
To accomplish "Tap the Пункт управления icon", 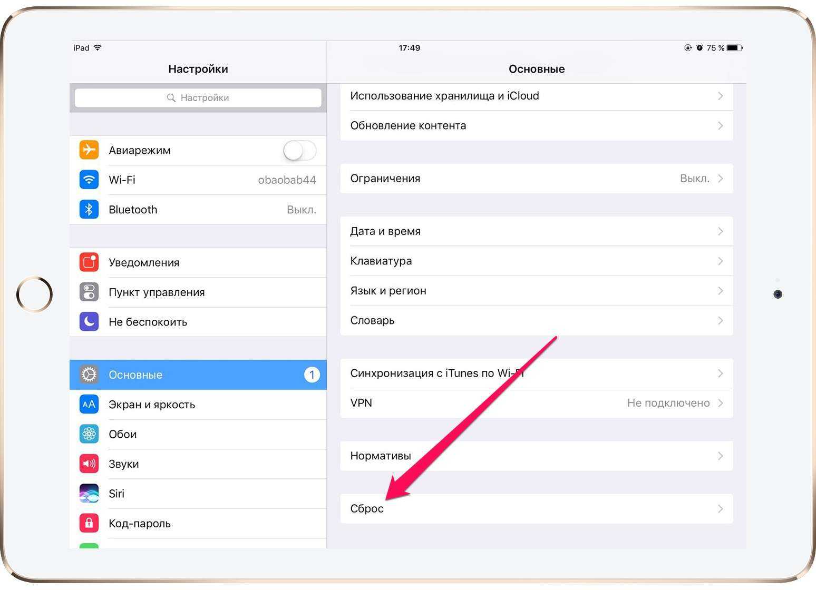I will tap(89, 292).
